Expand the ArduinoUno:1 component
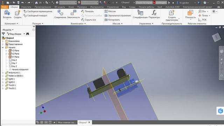The width and height of the screenshot is (224, 126). (x=3, y=73)
